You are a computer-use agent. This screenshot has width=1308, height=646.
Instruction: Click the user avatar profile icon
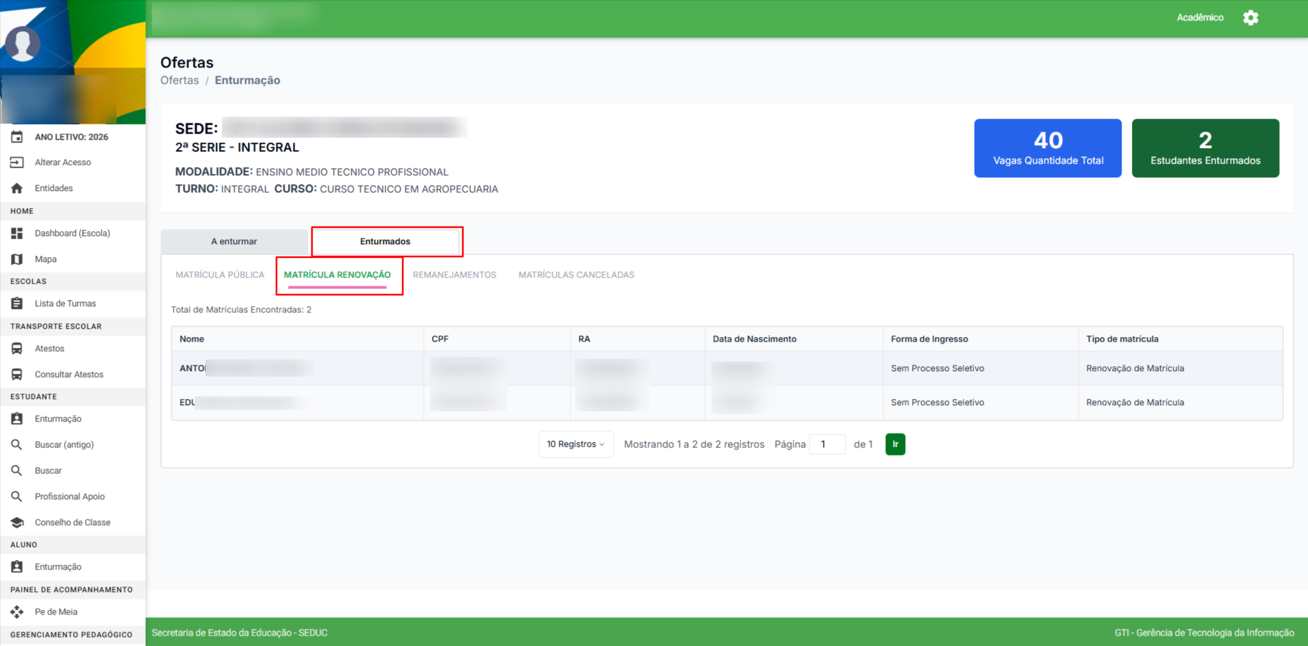coord(23,44)
